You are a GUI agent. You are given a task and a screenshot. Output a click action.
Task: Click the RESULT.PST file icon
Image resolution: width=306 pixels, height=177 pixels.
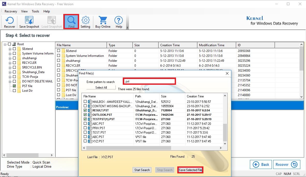90,110
